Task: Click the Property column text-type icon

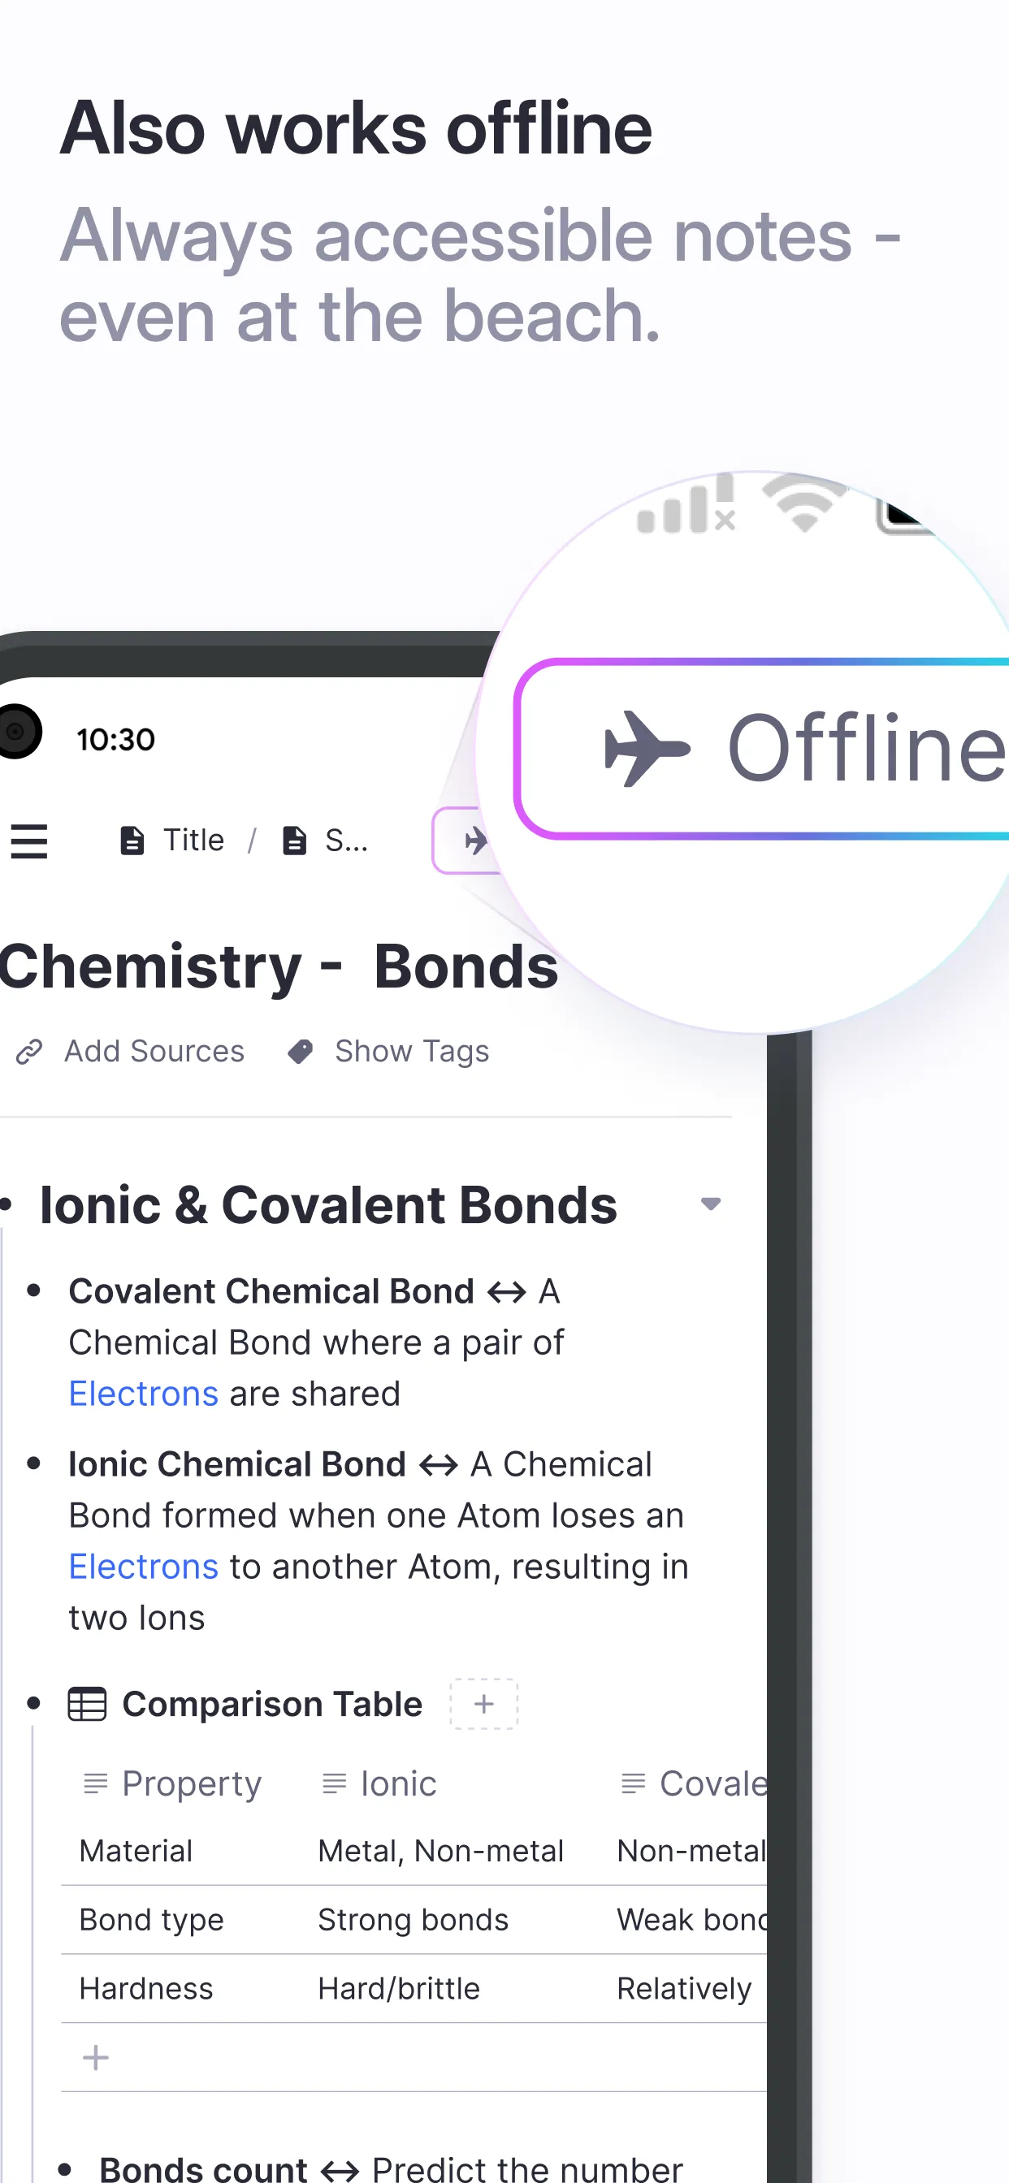Action: tap(96, 1784)
